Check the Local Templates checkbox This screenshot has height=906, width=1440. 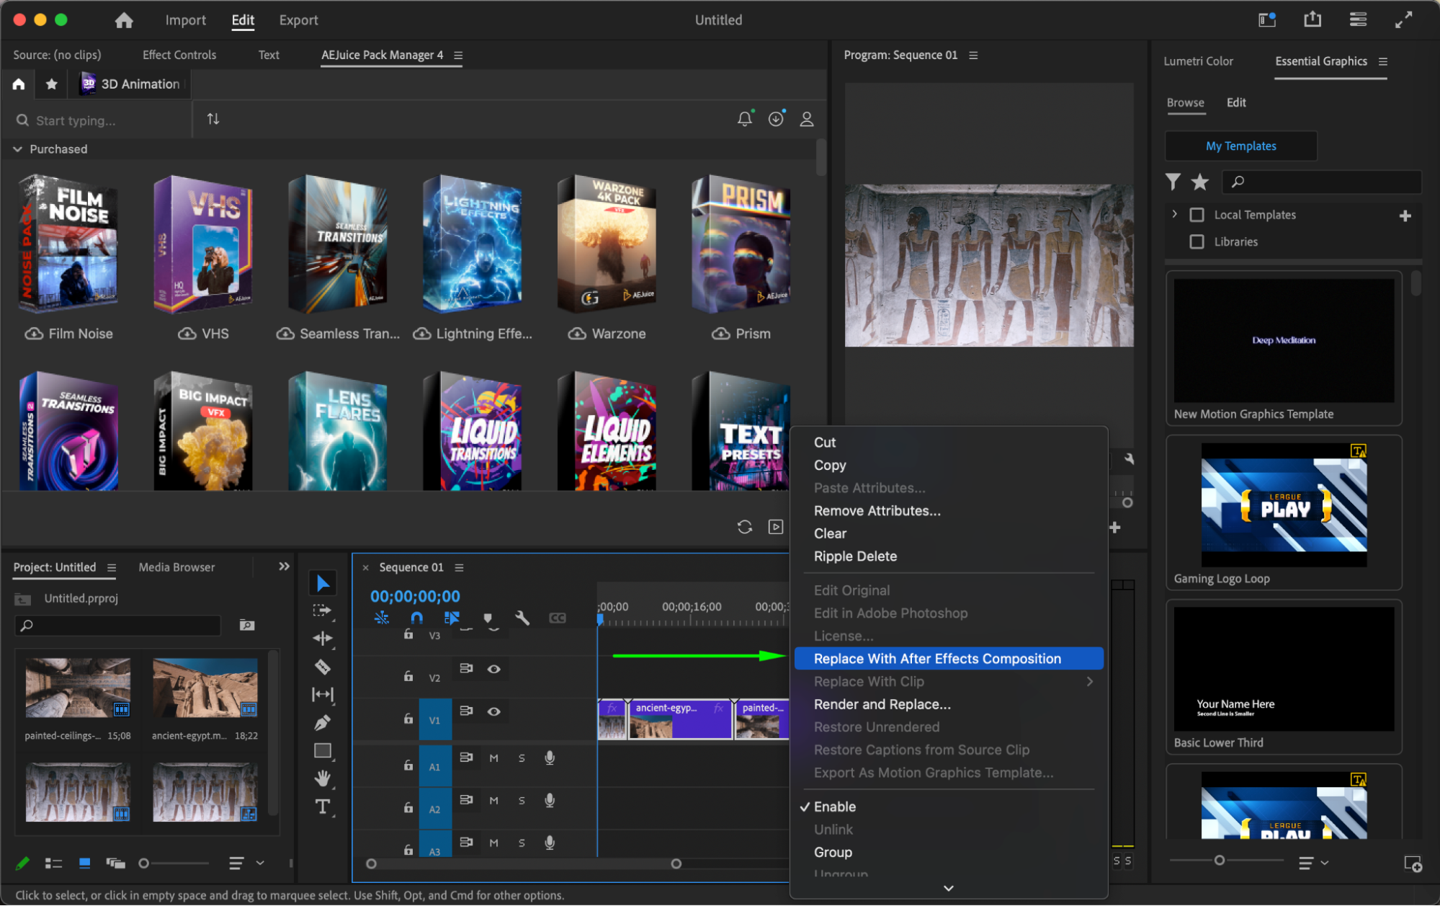click(x=1197, y=215)
